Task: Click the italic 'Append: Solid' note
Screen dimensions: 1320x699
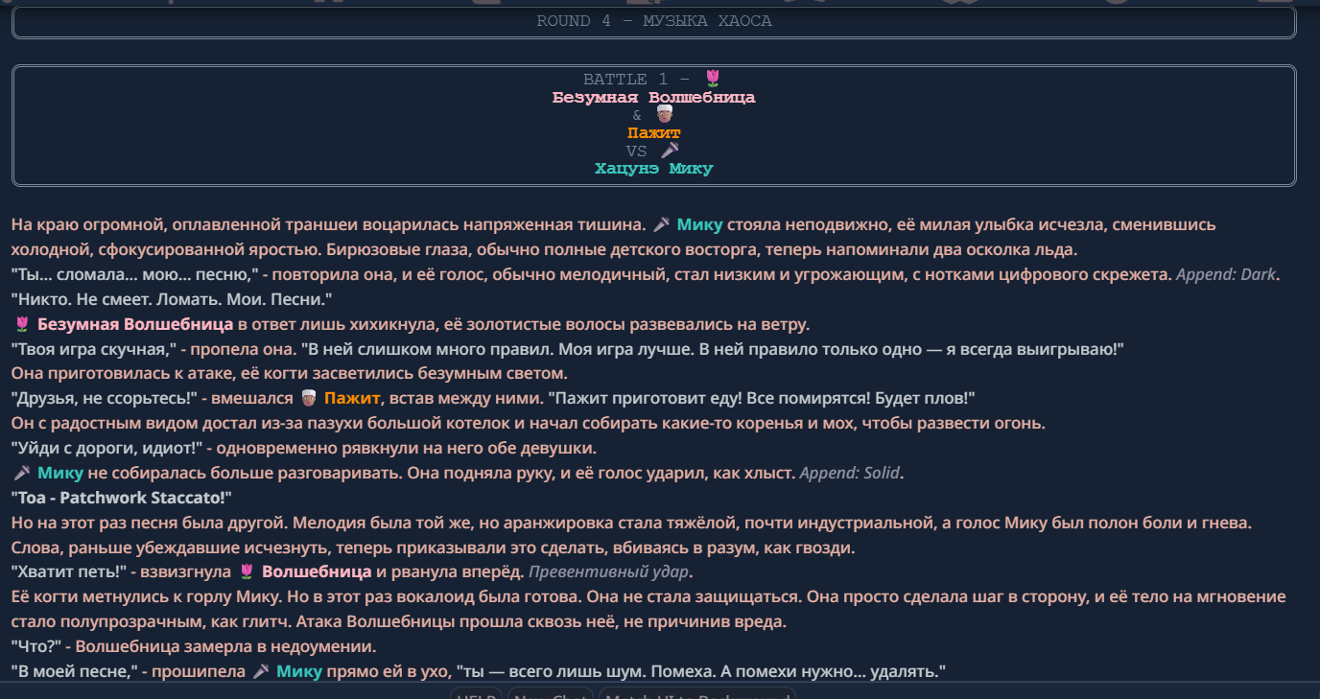Action: point(851,473)
